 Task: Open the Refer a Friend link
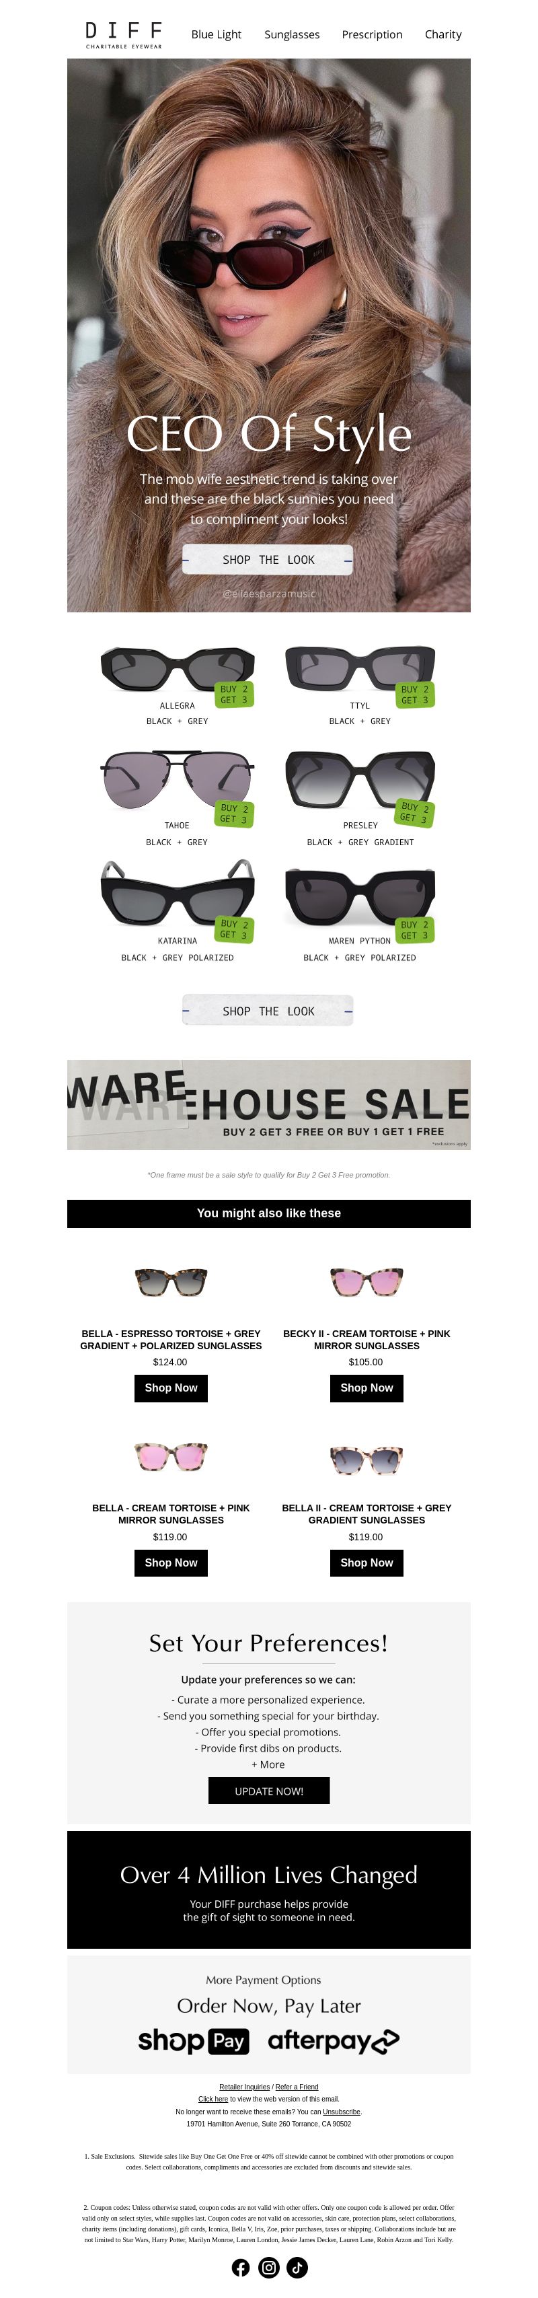click(x=297, y=2087)
